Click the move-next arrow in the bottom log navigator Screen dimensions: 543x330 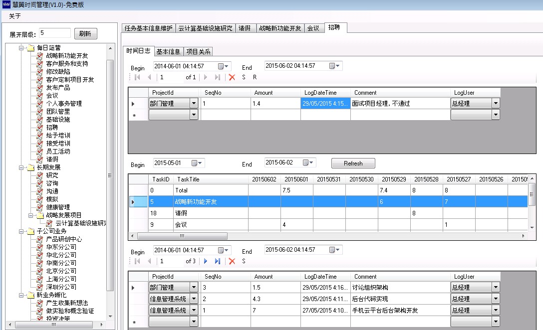(205, 261)
